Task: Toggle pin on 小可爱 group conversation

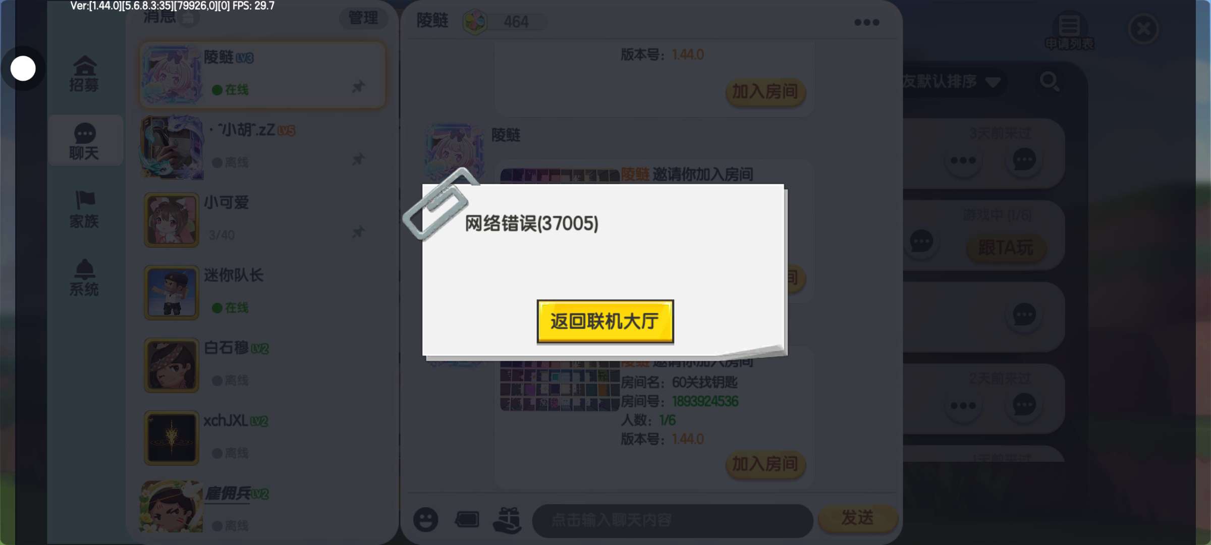Action: pos(358,232)
